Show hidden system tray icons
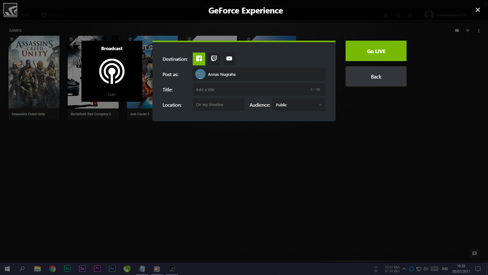The height and width of the screenshot is (275, 488). click(x=404, y=269)
